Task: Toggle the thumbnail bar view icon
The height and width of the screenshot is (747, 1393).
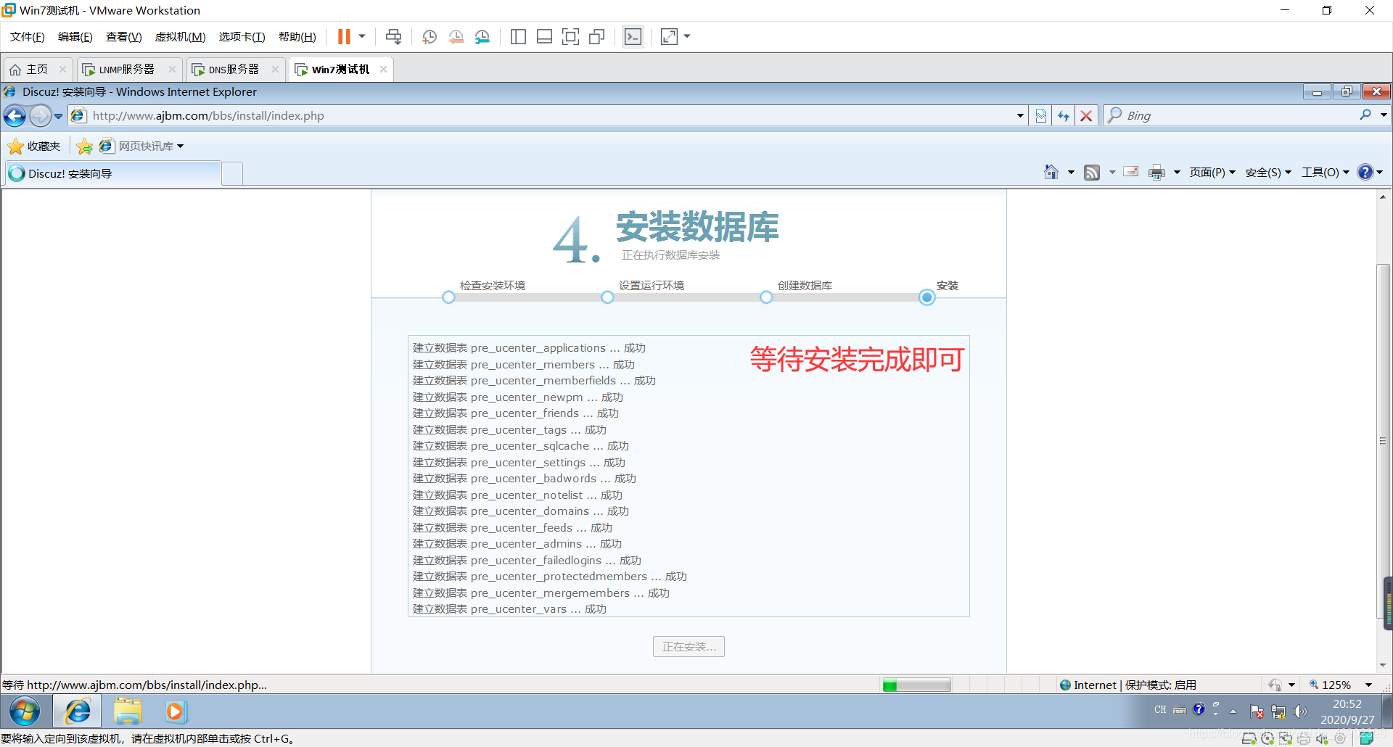Action: pos(544,36)
